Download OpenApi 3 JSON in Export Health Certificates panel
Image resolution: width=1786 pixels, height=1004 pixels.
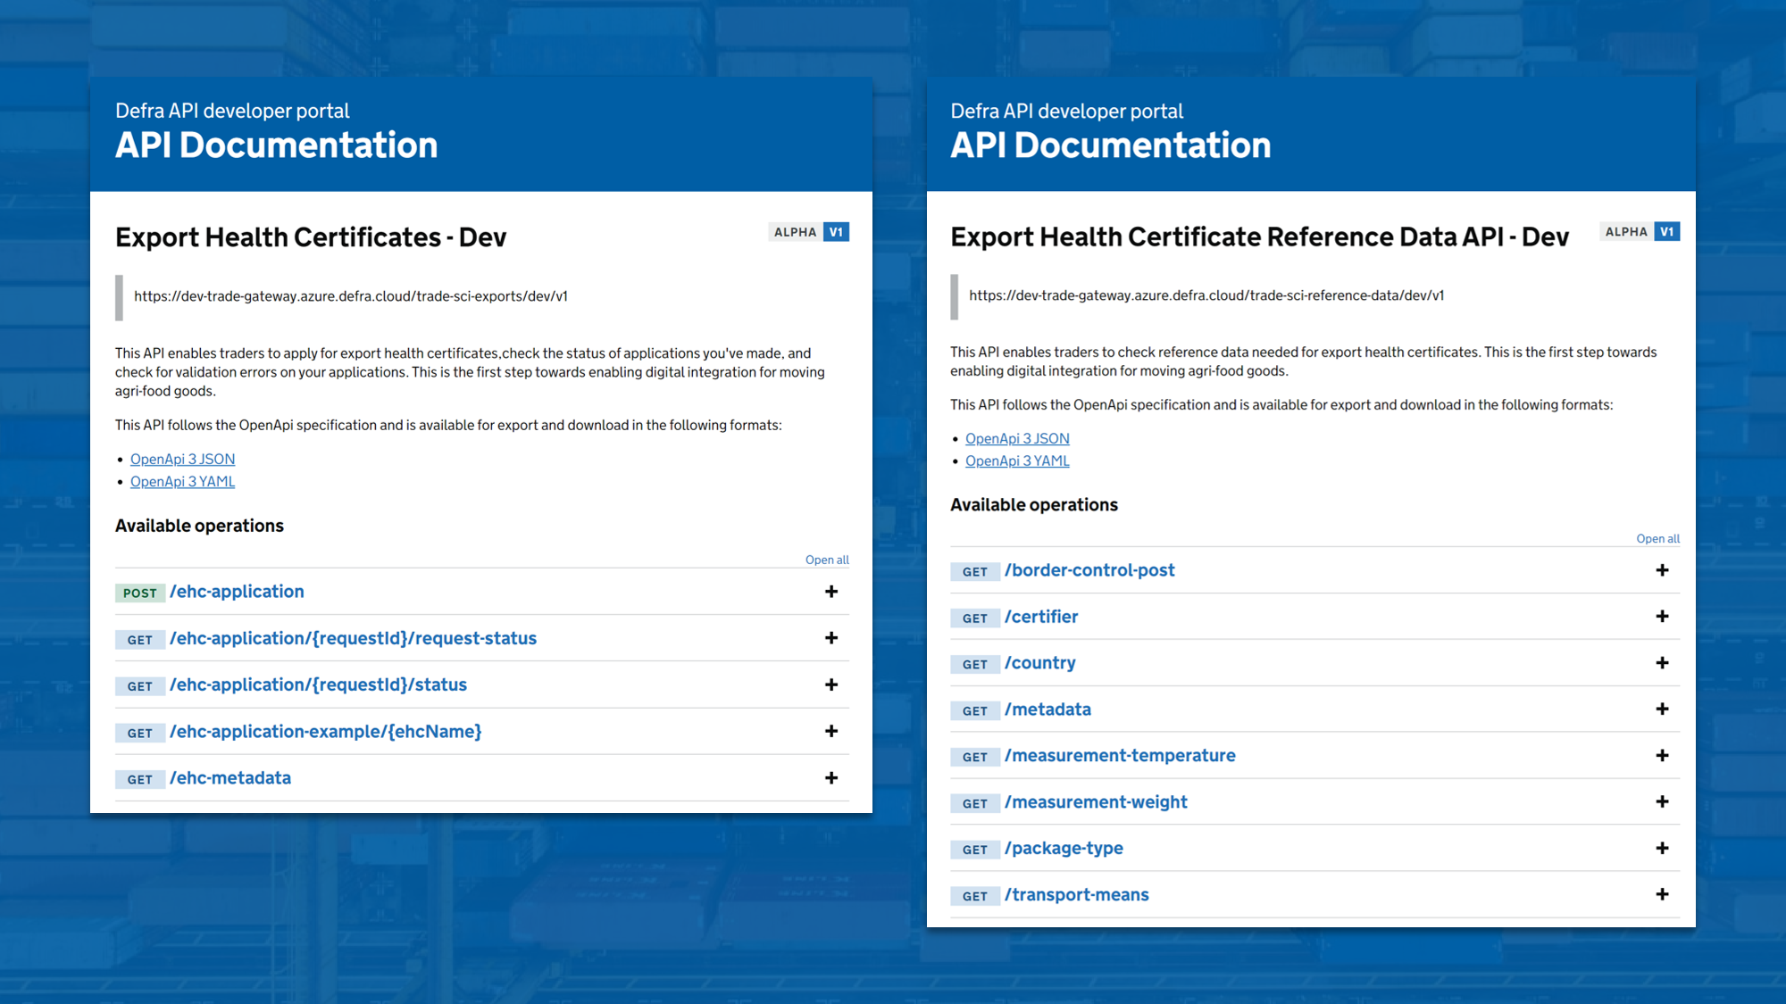pos(182,459)
